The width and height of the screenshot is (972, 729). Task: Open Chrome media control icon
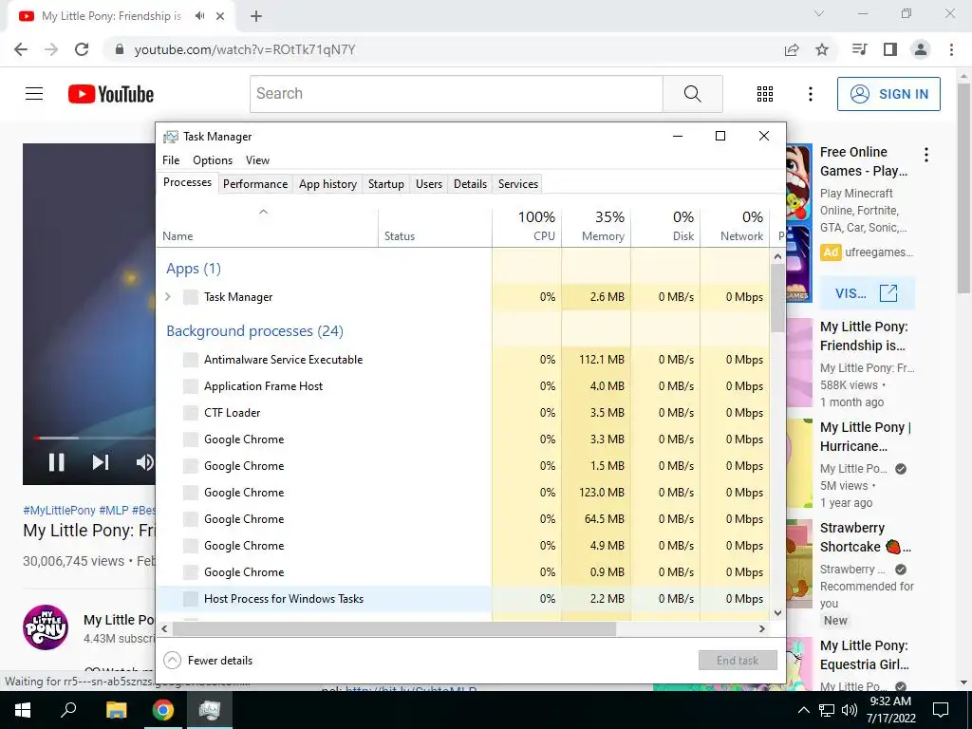860,49
